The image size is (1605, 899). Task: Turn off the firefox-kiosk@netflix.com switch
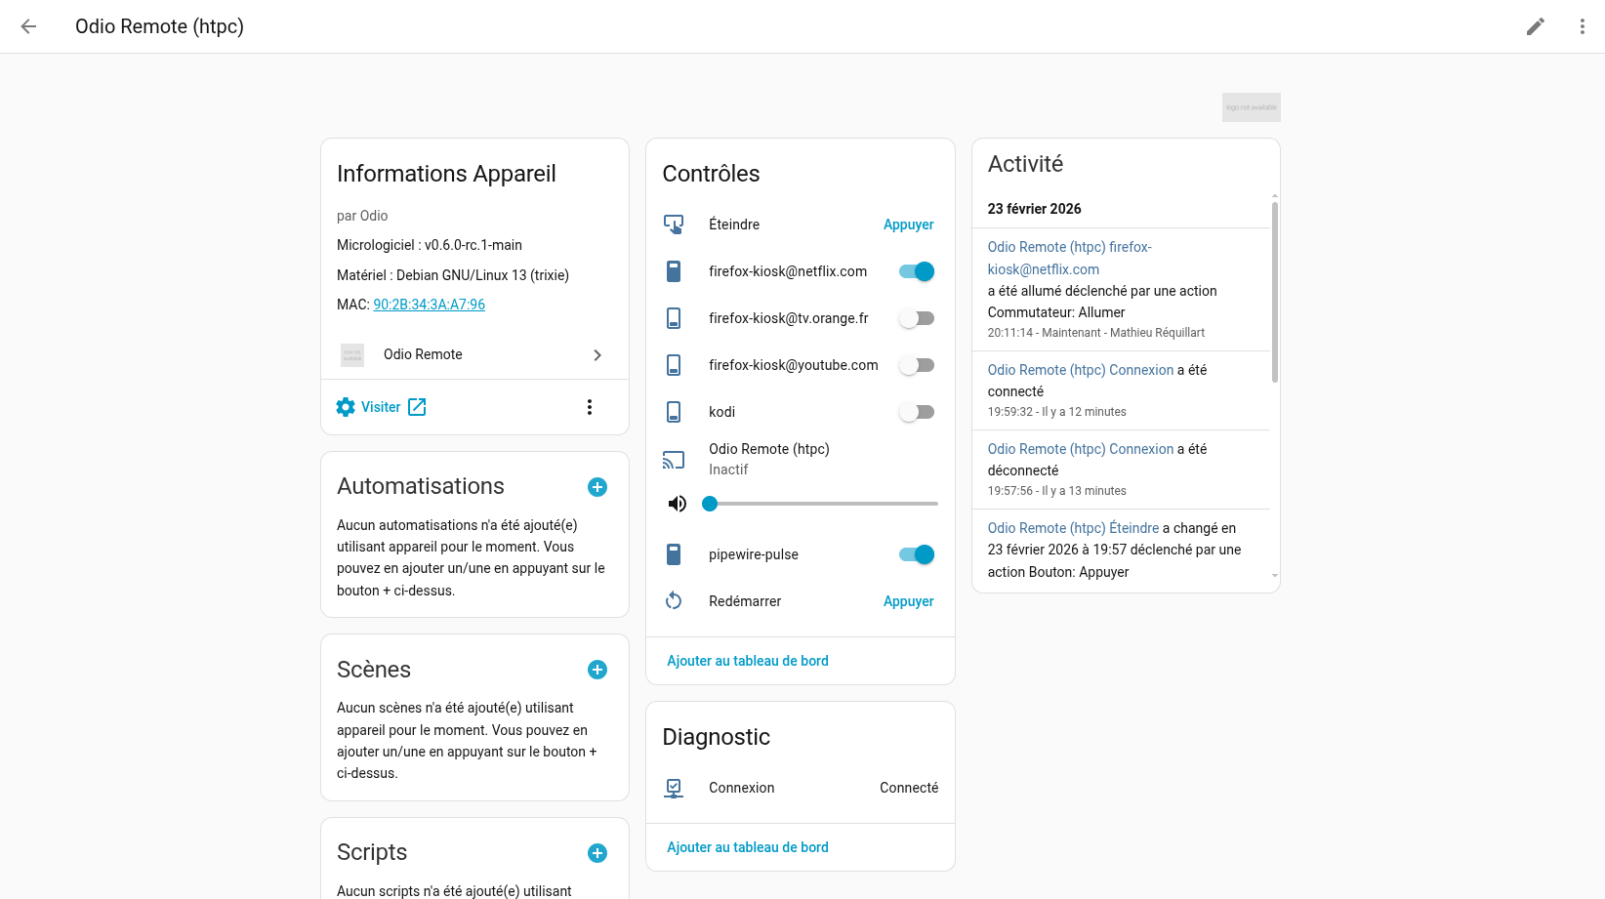917,271
